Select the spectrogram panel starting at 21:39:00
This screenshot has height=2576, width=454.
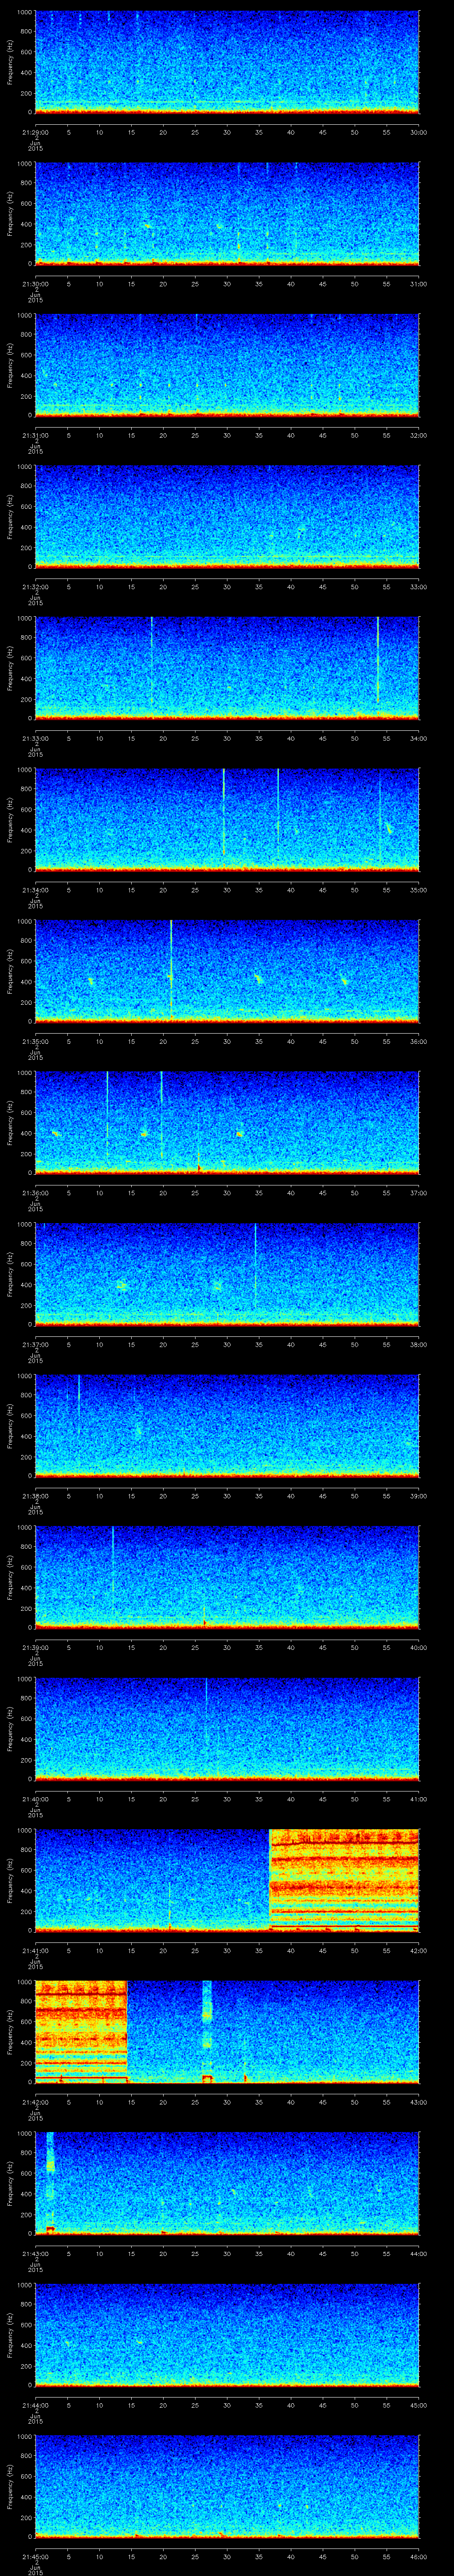[x=227, y=1577]
